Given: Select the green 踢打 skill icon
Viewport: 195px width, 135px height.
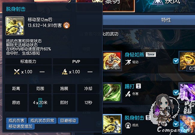Looking at the screenshot, I should point(112,93).
